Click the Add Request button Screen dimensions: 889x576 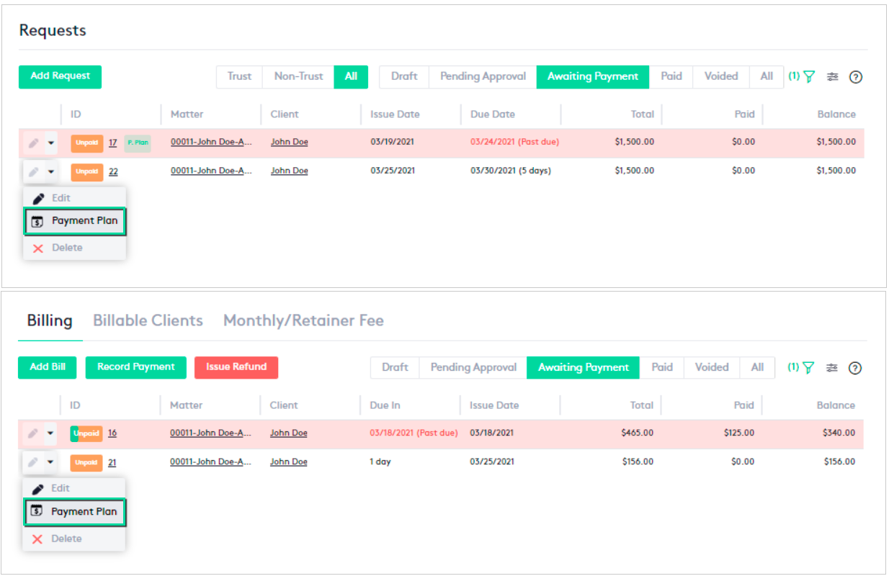click(60, 76)
